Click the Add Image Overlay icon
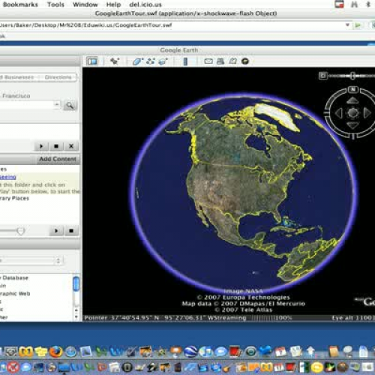The height and width of the screenshot is (375, 375). (x=163, y=61)
